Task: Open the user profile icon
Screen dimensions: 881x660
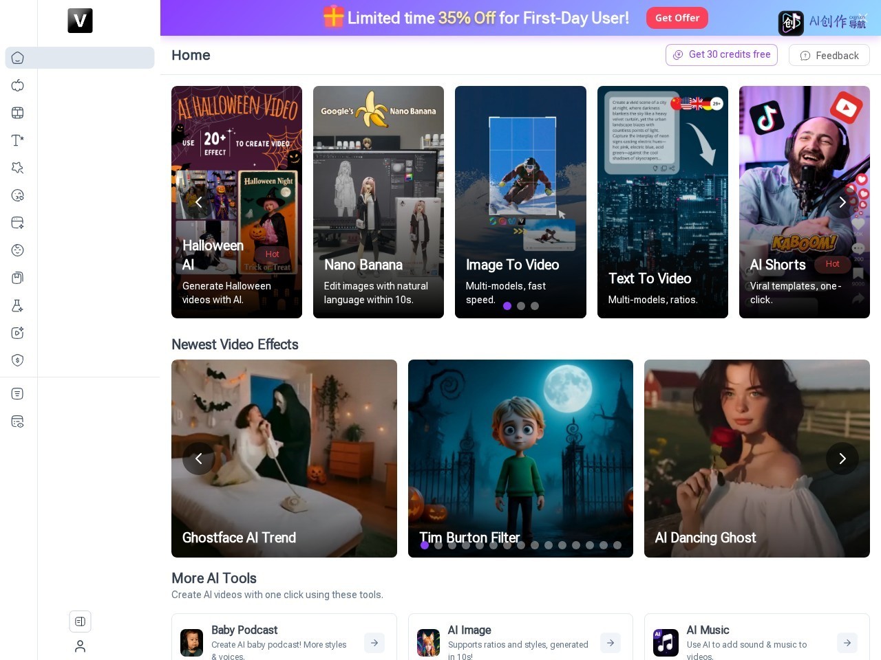Action: (x=80, y=646)
